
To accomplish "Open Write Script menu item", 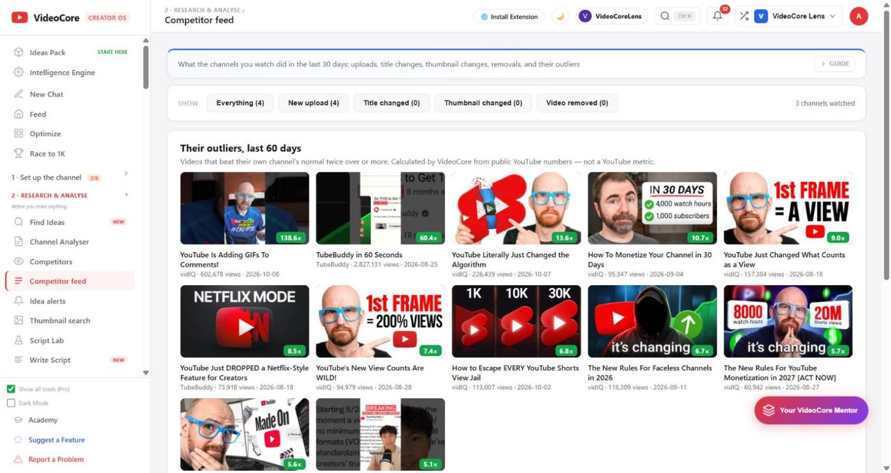I will 70,360.
